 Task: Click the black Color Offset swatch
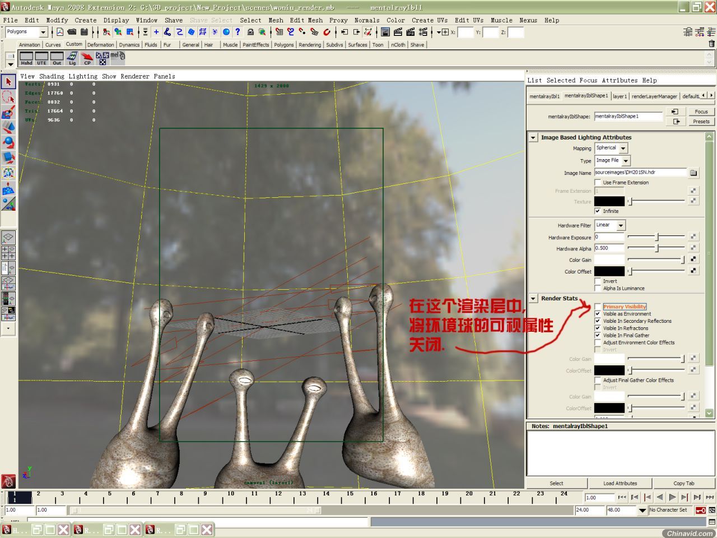pyautogui.click(x=609, y=271)
